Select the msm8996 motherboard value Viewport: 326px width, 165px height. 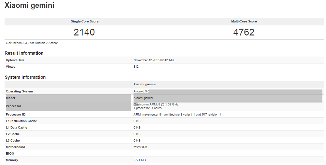coord(140,147)
